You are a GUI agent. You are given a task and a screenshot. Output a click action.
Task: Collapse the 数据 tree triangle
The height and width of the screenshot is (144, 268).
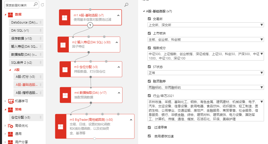(x=5, y=15)
